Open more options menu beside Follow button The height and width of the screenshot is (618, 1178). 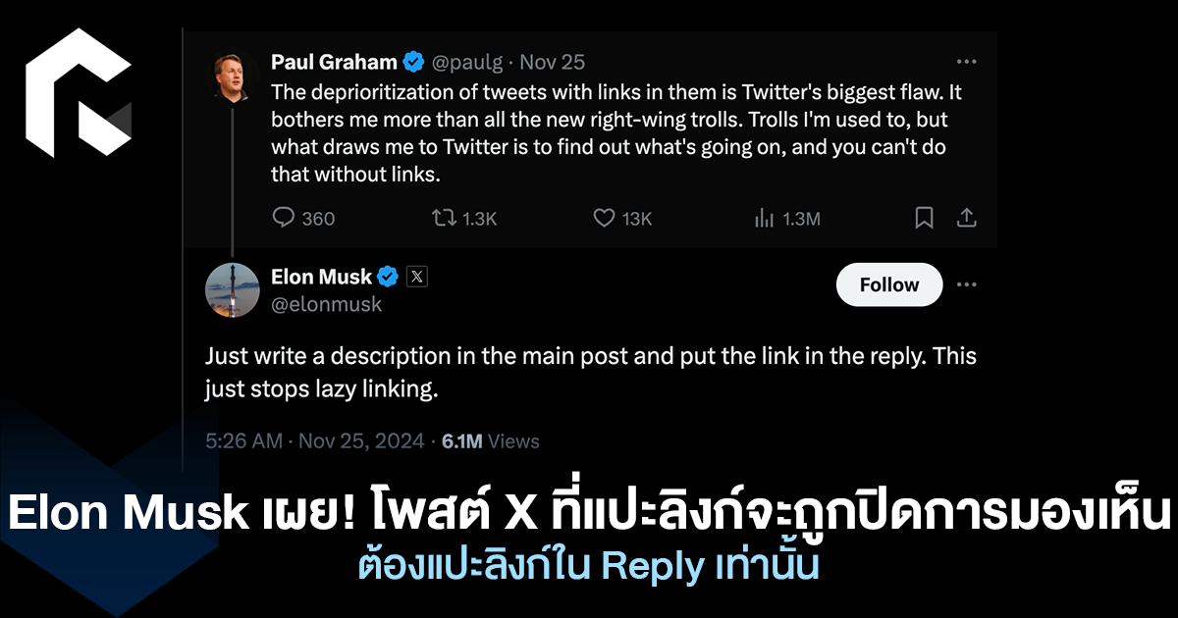point(967,284)
